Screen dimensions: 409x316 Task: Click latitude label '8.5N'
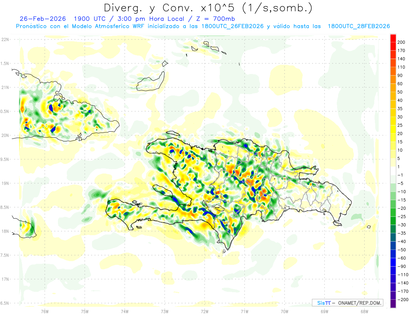point(5,207)
